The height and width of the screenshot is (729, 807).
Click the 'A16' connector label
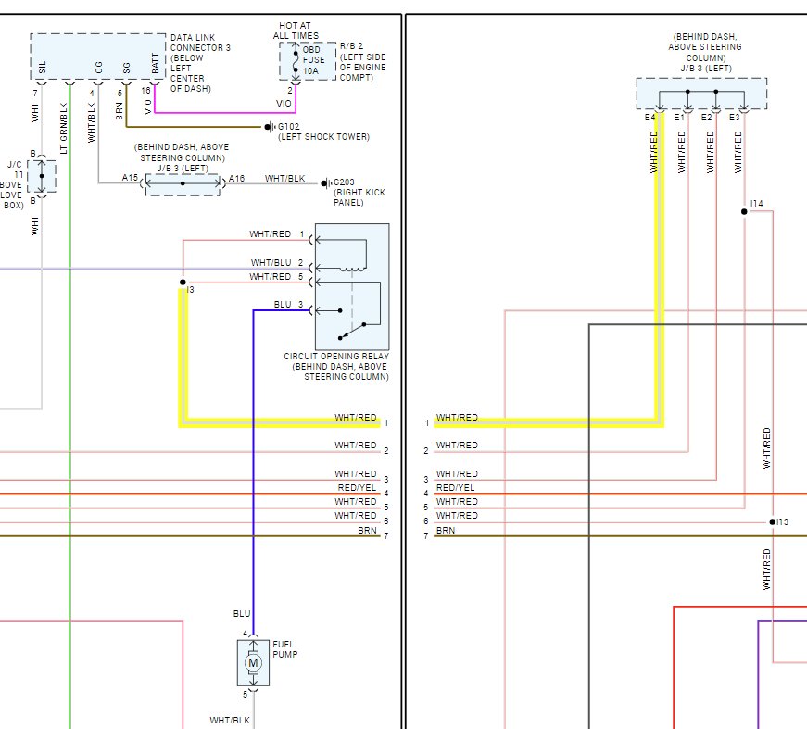point(236,179)
